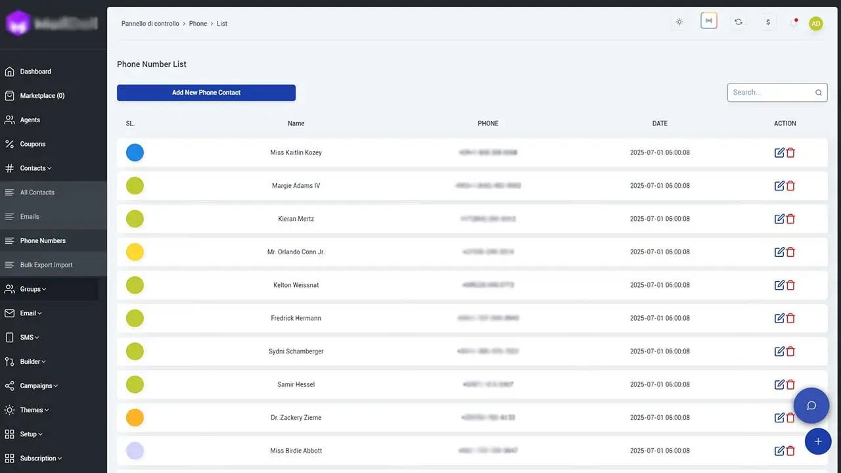Image resolution: width=841 pixels, height=473 pixels.
Task: Click Add New Phone Contact button
Action: [x=206, y=93]
